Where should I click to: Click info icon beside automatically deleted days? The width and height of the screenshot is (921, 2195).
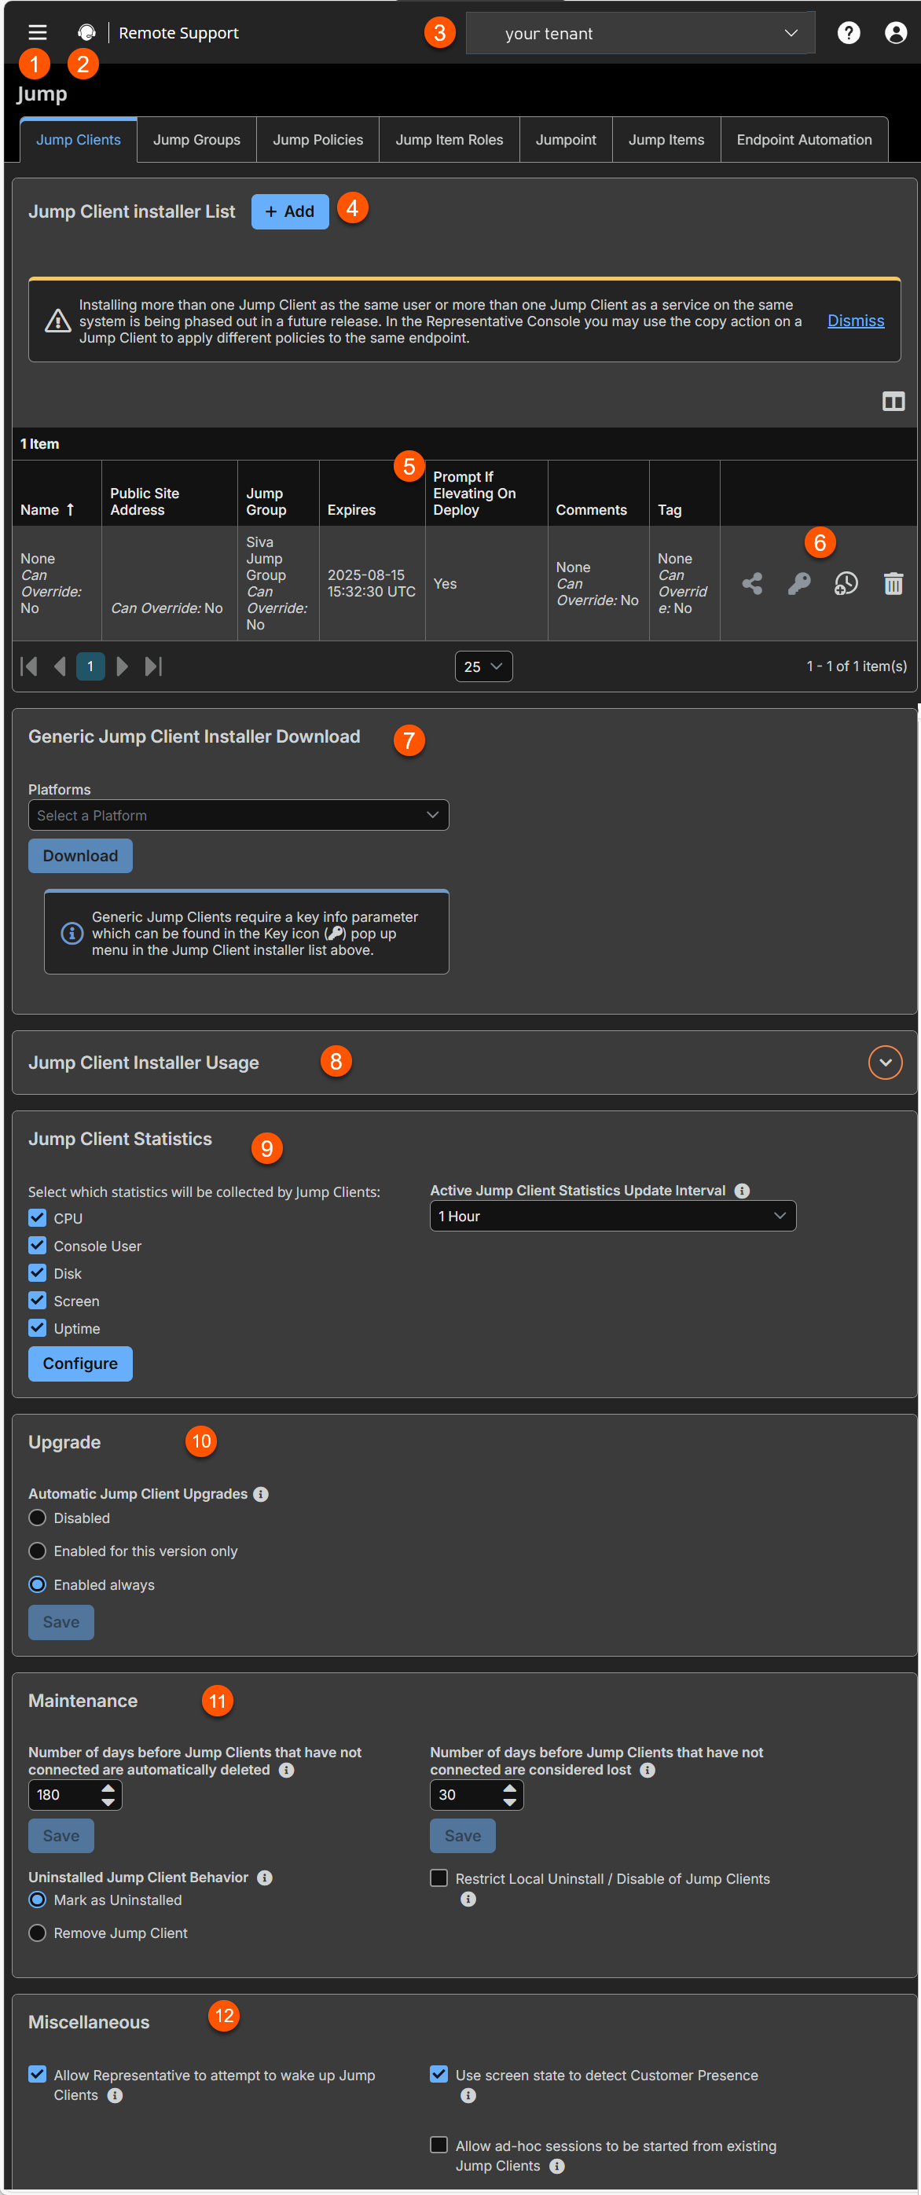tap(286, 1770)
